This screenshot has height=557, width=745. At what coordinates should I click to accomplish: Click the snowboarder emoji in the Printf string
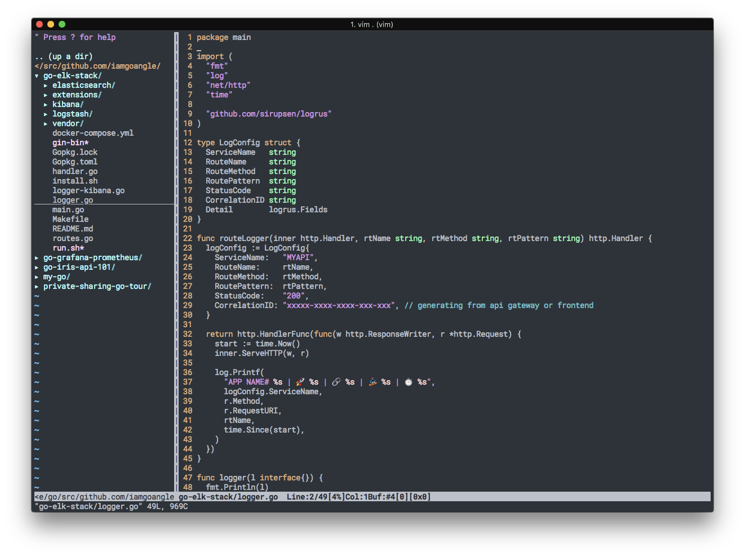coord(372,382)
